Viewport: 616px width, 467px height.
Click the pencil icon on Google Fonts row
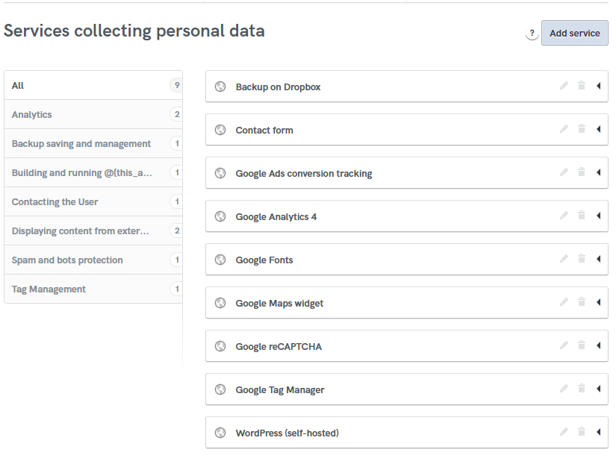(x=564, y=259)
